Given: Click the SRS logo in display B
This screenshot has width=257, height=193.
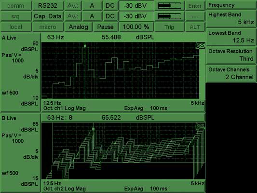Looking at the screenshot, I should [x=200, y=126].
